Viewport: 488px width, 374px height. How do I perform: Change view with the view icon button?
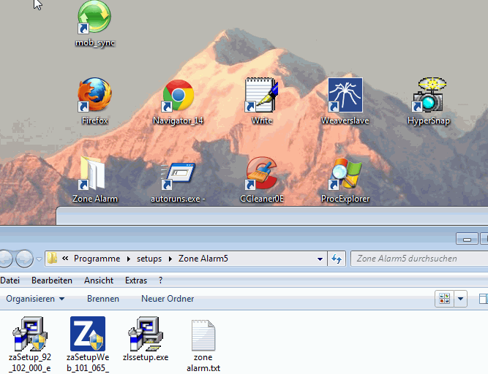click(x=444, y=299)
